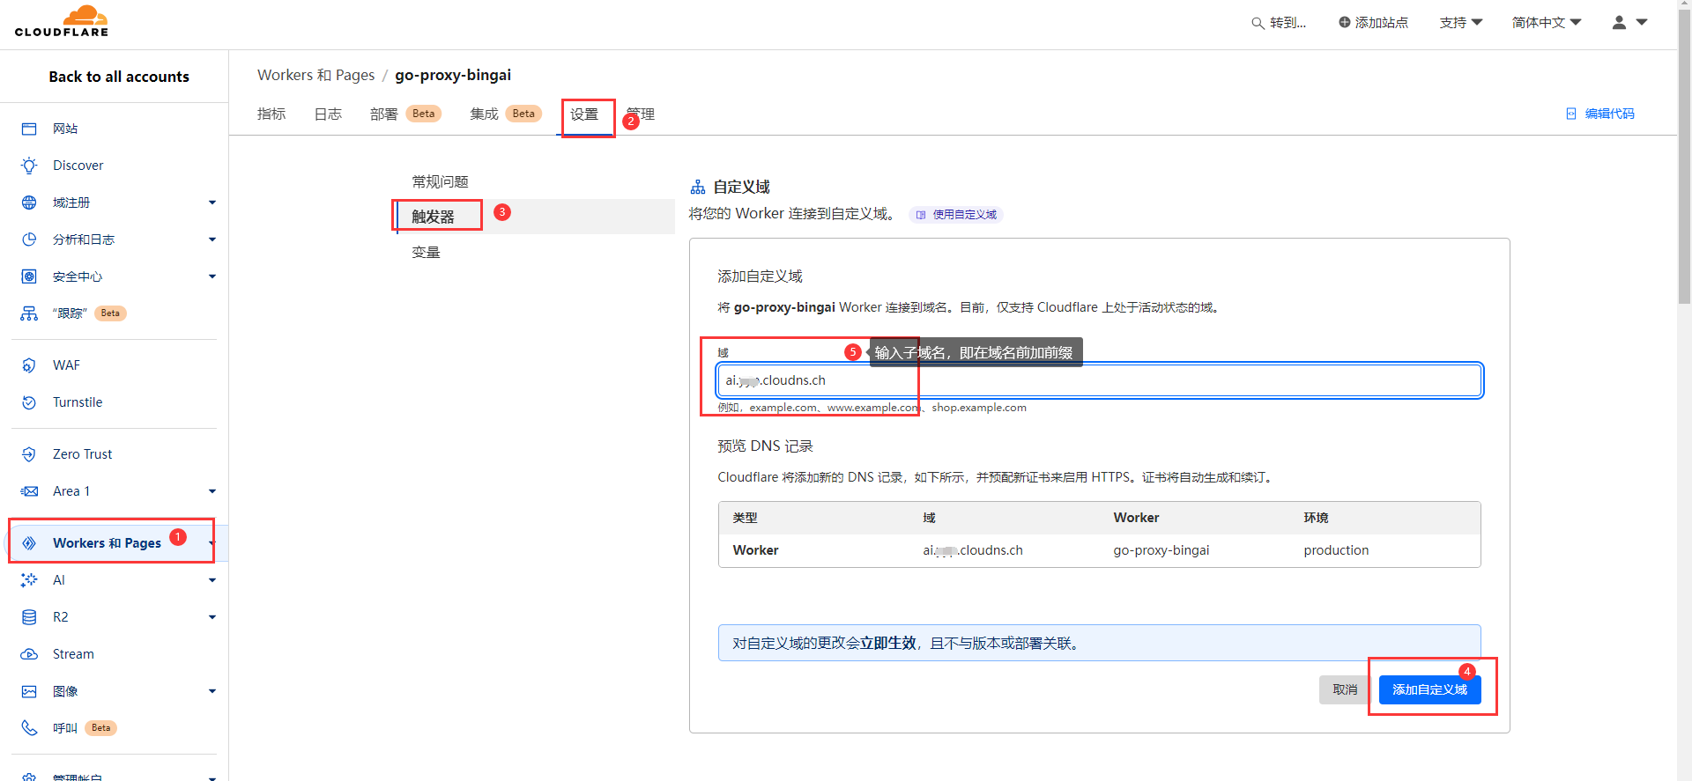Click the 添加站点 link

(x=1381, y=22)
